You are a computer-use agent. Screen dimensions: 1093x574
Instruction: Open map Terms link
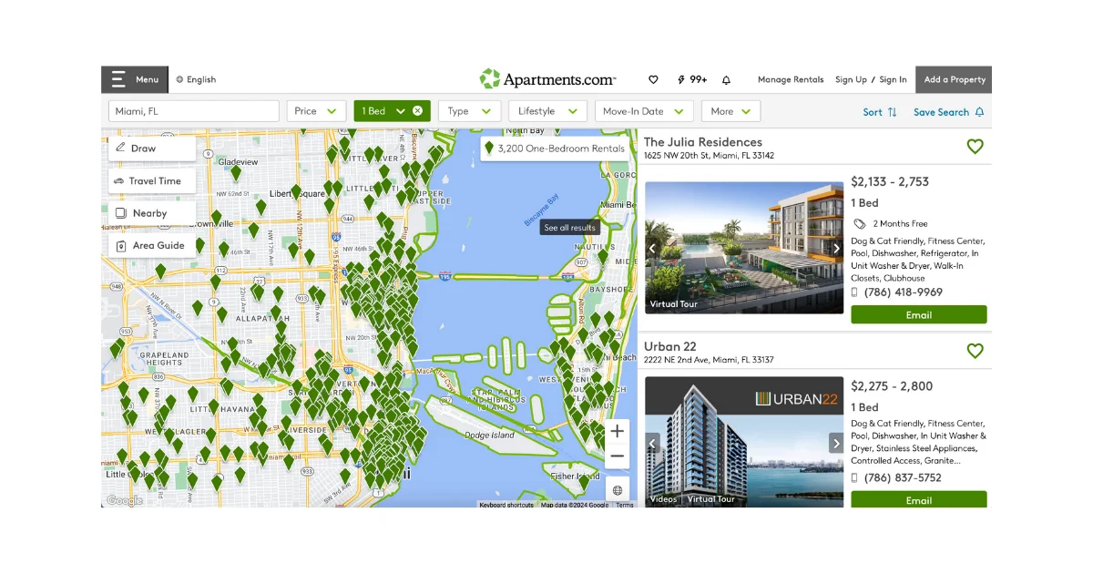(625, 505)
